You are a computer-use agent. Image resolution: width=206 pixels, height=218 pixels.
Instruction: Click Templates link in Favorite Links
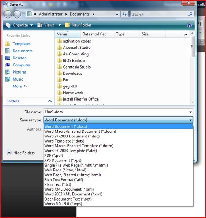pyautogui.click(x=22, y=44)
